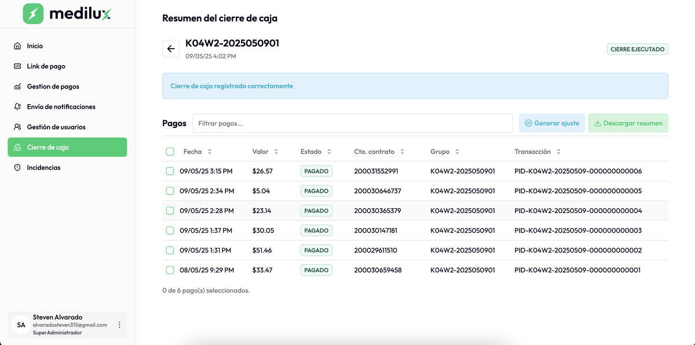The height and width of the screenshot is (345, 695).
Task: Click the home icon beside Inicio
Action: (17, 46)
